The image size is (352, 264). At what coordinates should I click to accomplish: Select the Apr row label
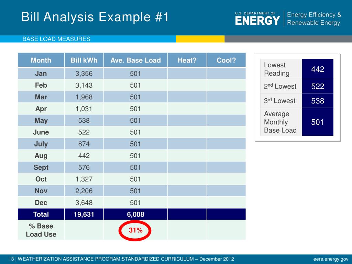[x=41, y=109]
